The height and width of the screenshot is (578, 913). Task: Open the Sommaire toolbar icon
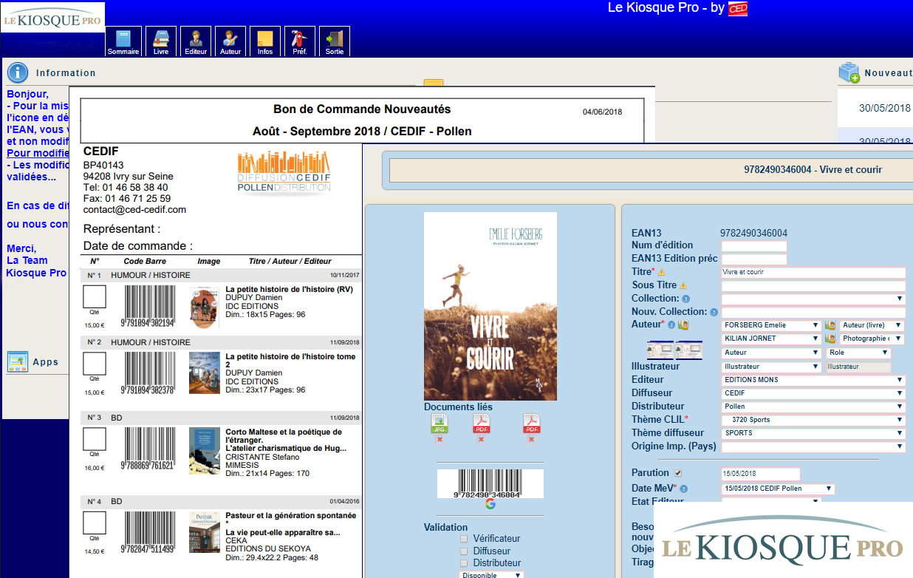pos(123,41)
